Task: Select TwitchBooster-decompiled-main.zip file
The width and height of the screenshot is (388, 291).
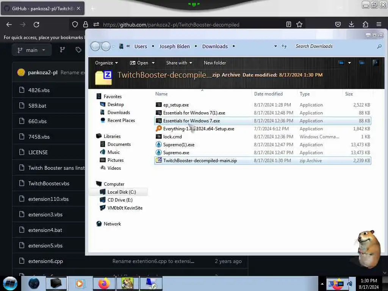Action: point(263,161)
